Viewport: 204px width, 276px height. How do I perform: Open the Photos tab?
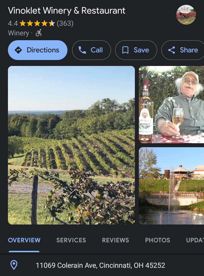(158, 240)
